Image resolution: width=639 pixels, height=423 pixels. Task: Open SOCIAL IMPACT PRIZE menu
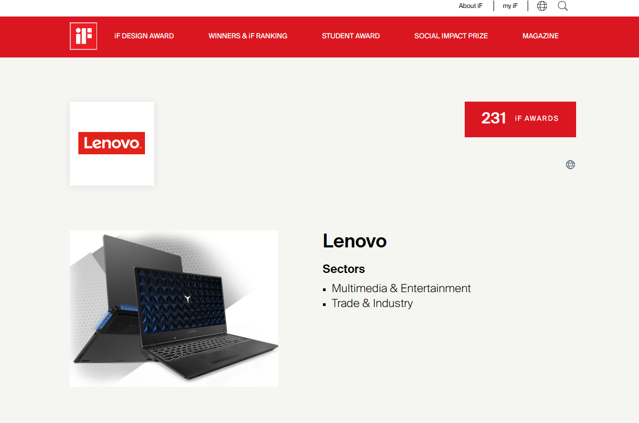(451, 36)
